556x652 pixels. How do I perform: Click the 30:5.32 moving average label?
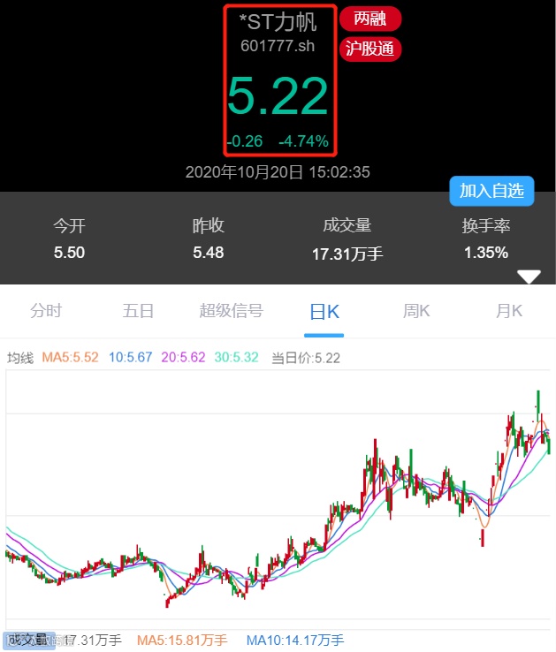point(236,358)
